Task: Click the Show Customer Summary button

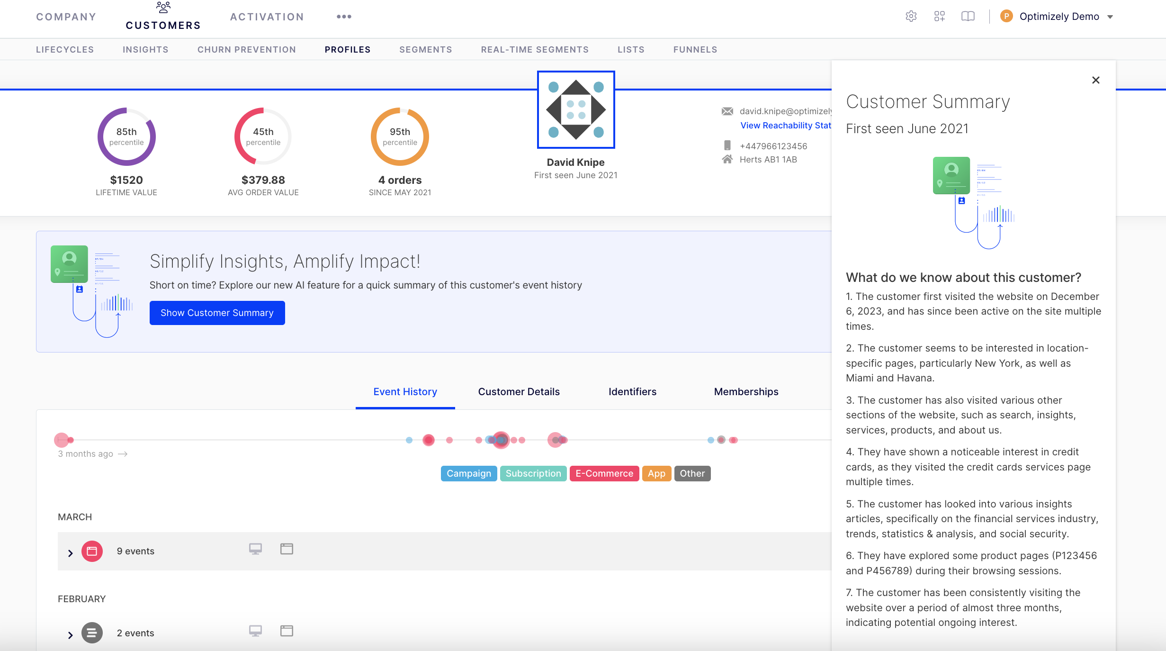Action: 217,313
